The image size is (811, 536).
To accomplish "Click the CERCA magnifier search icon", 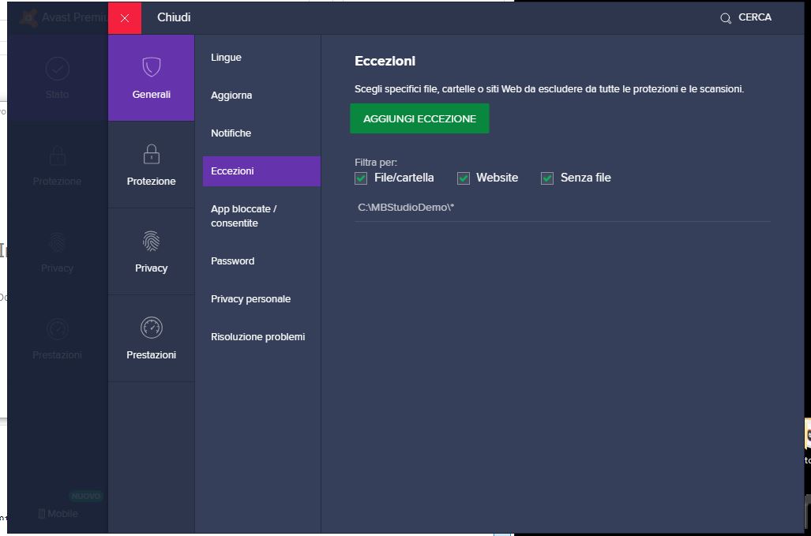I will pyautogui.click(x=726, y=18).
